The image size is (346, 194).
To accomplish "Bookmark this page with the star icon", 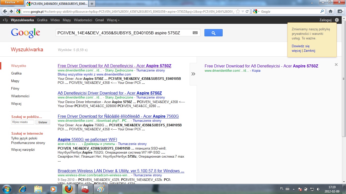I will point(238,11).
